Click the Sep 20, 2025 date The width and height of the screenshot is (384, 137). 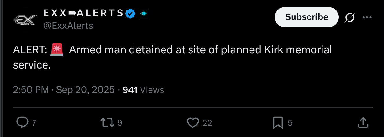click(x=85, y=90)
